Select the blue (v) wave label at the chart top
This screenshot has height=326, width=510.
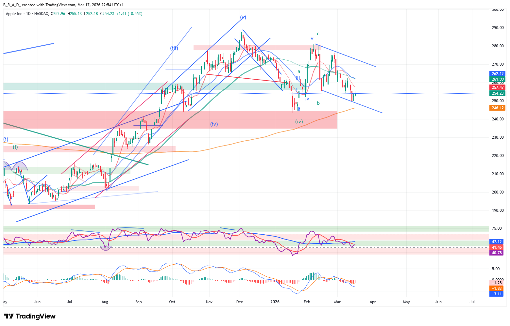coord(243,17)
